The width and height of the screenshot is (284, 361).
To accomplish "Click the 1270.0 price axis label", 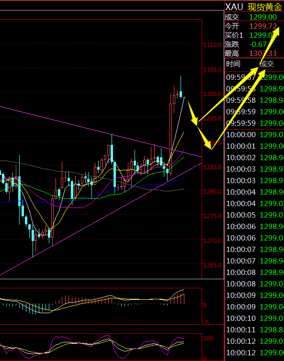I will (x=212, y=241).
